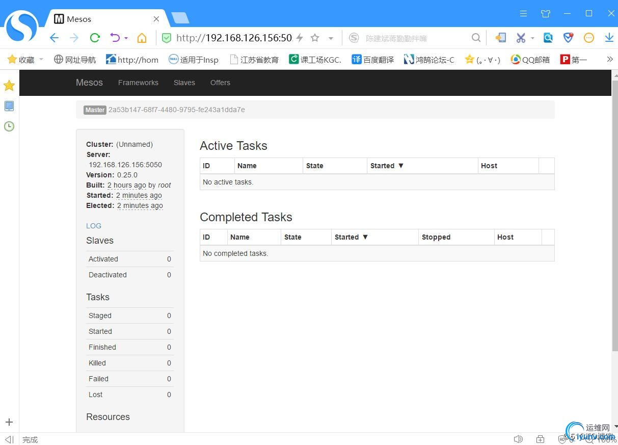The width and height of the screenshot is (618, 445).
Task: Click the "2 hours ago" built time text
Action: coord(126,185)
